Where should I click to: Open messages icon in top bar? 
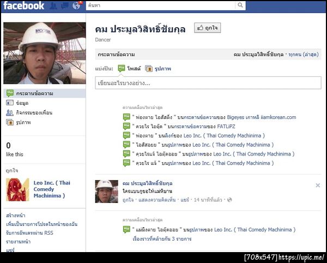pyautogui.click(x=65, y=5)
